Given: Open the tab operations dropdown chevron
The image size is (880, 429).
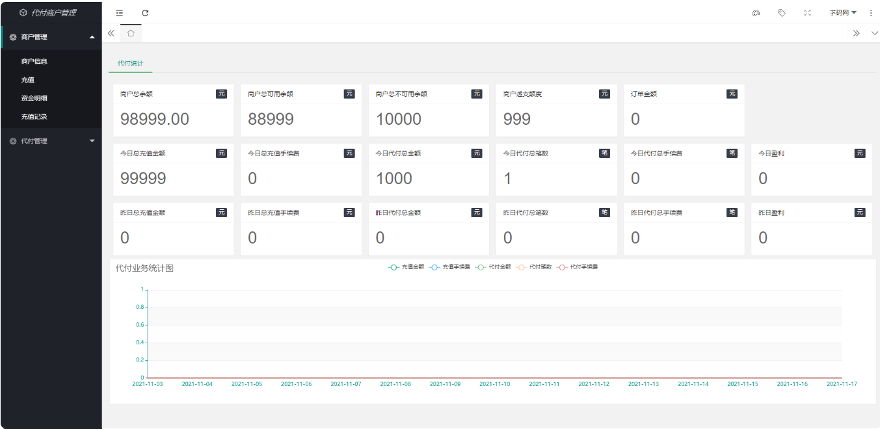Looking at the screenshot, I should point(874,33).
